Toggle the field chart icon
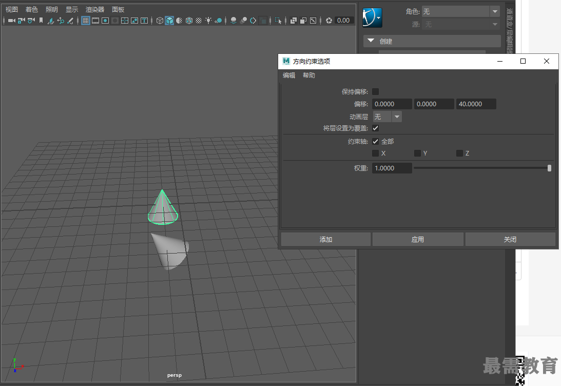 (125, 21)
